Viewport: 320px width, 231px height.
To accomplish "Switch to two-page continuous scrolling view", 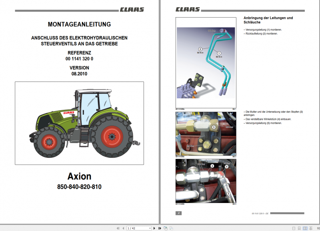I will pos(311,228).
